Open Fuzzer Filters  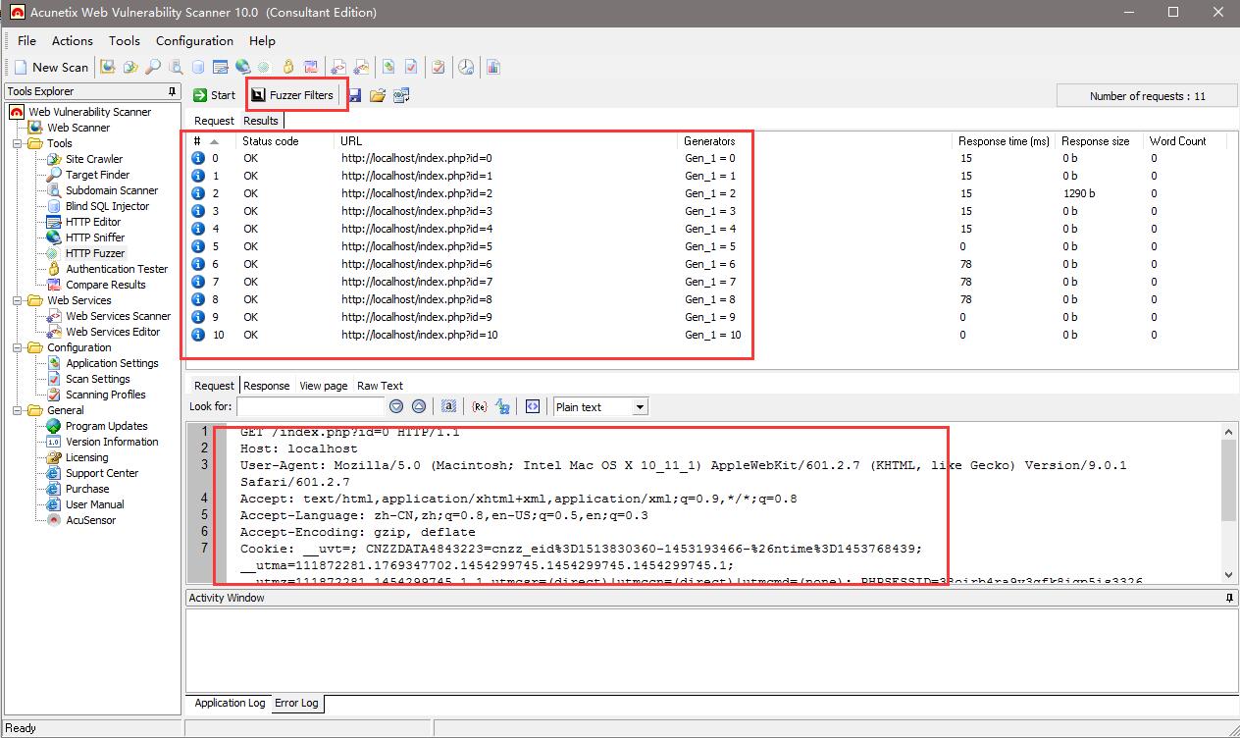click(292, 95)
